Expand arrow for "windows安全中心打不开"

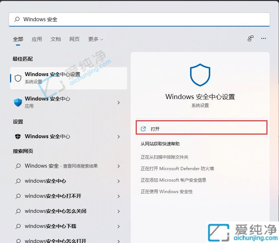point(118,196)
